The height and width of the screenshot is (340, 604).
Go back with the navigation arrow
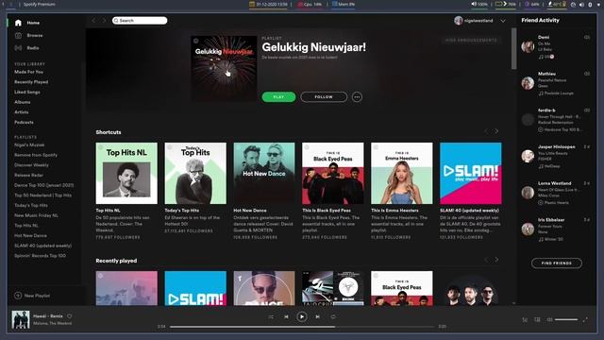(93, 21)
